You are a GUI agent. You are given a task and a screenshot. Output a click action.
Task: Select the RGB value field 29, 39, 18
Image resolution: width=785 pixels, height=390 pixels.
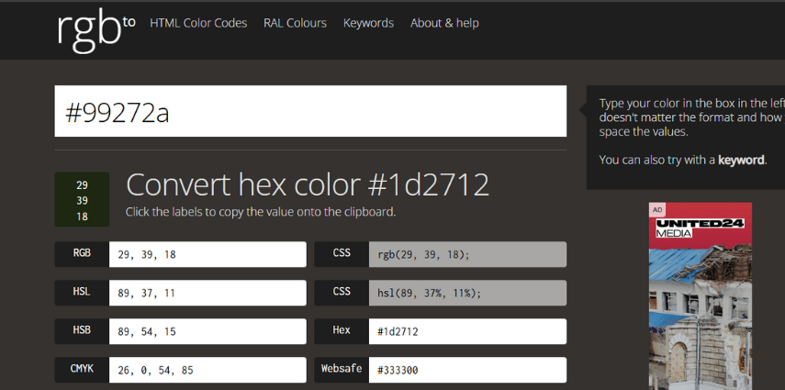point(207,255)
